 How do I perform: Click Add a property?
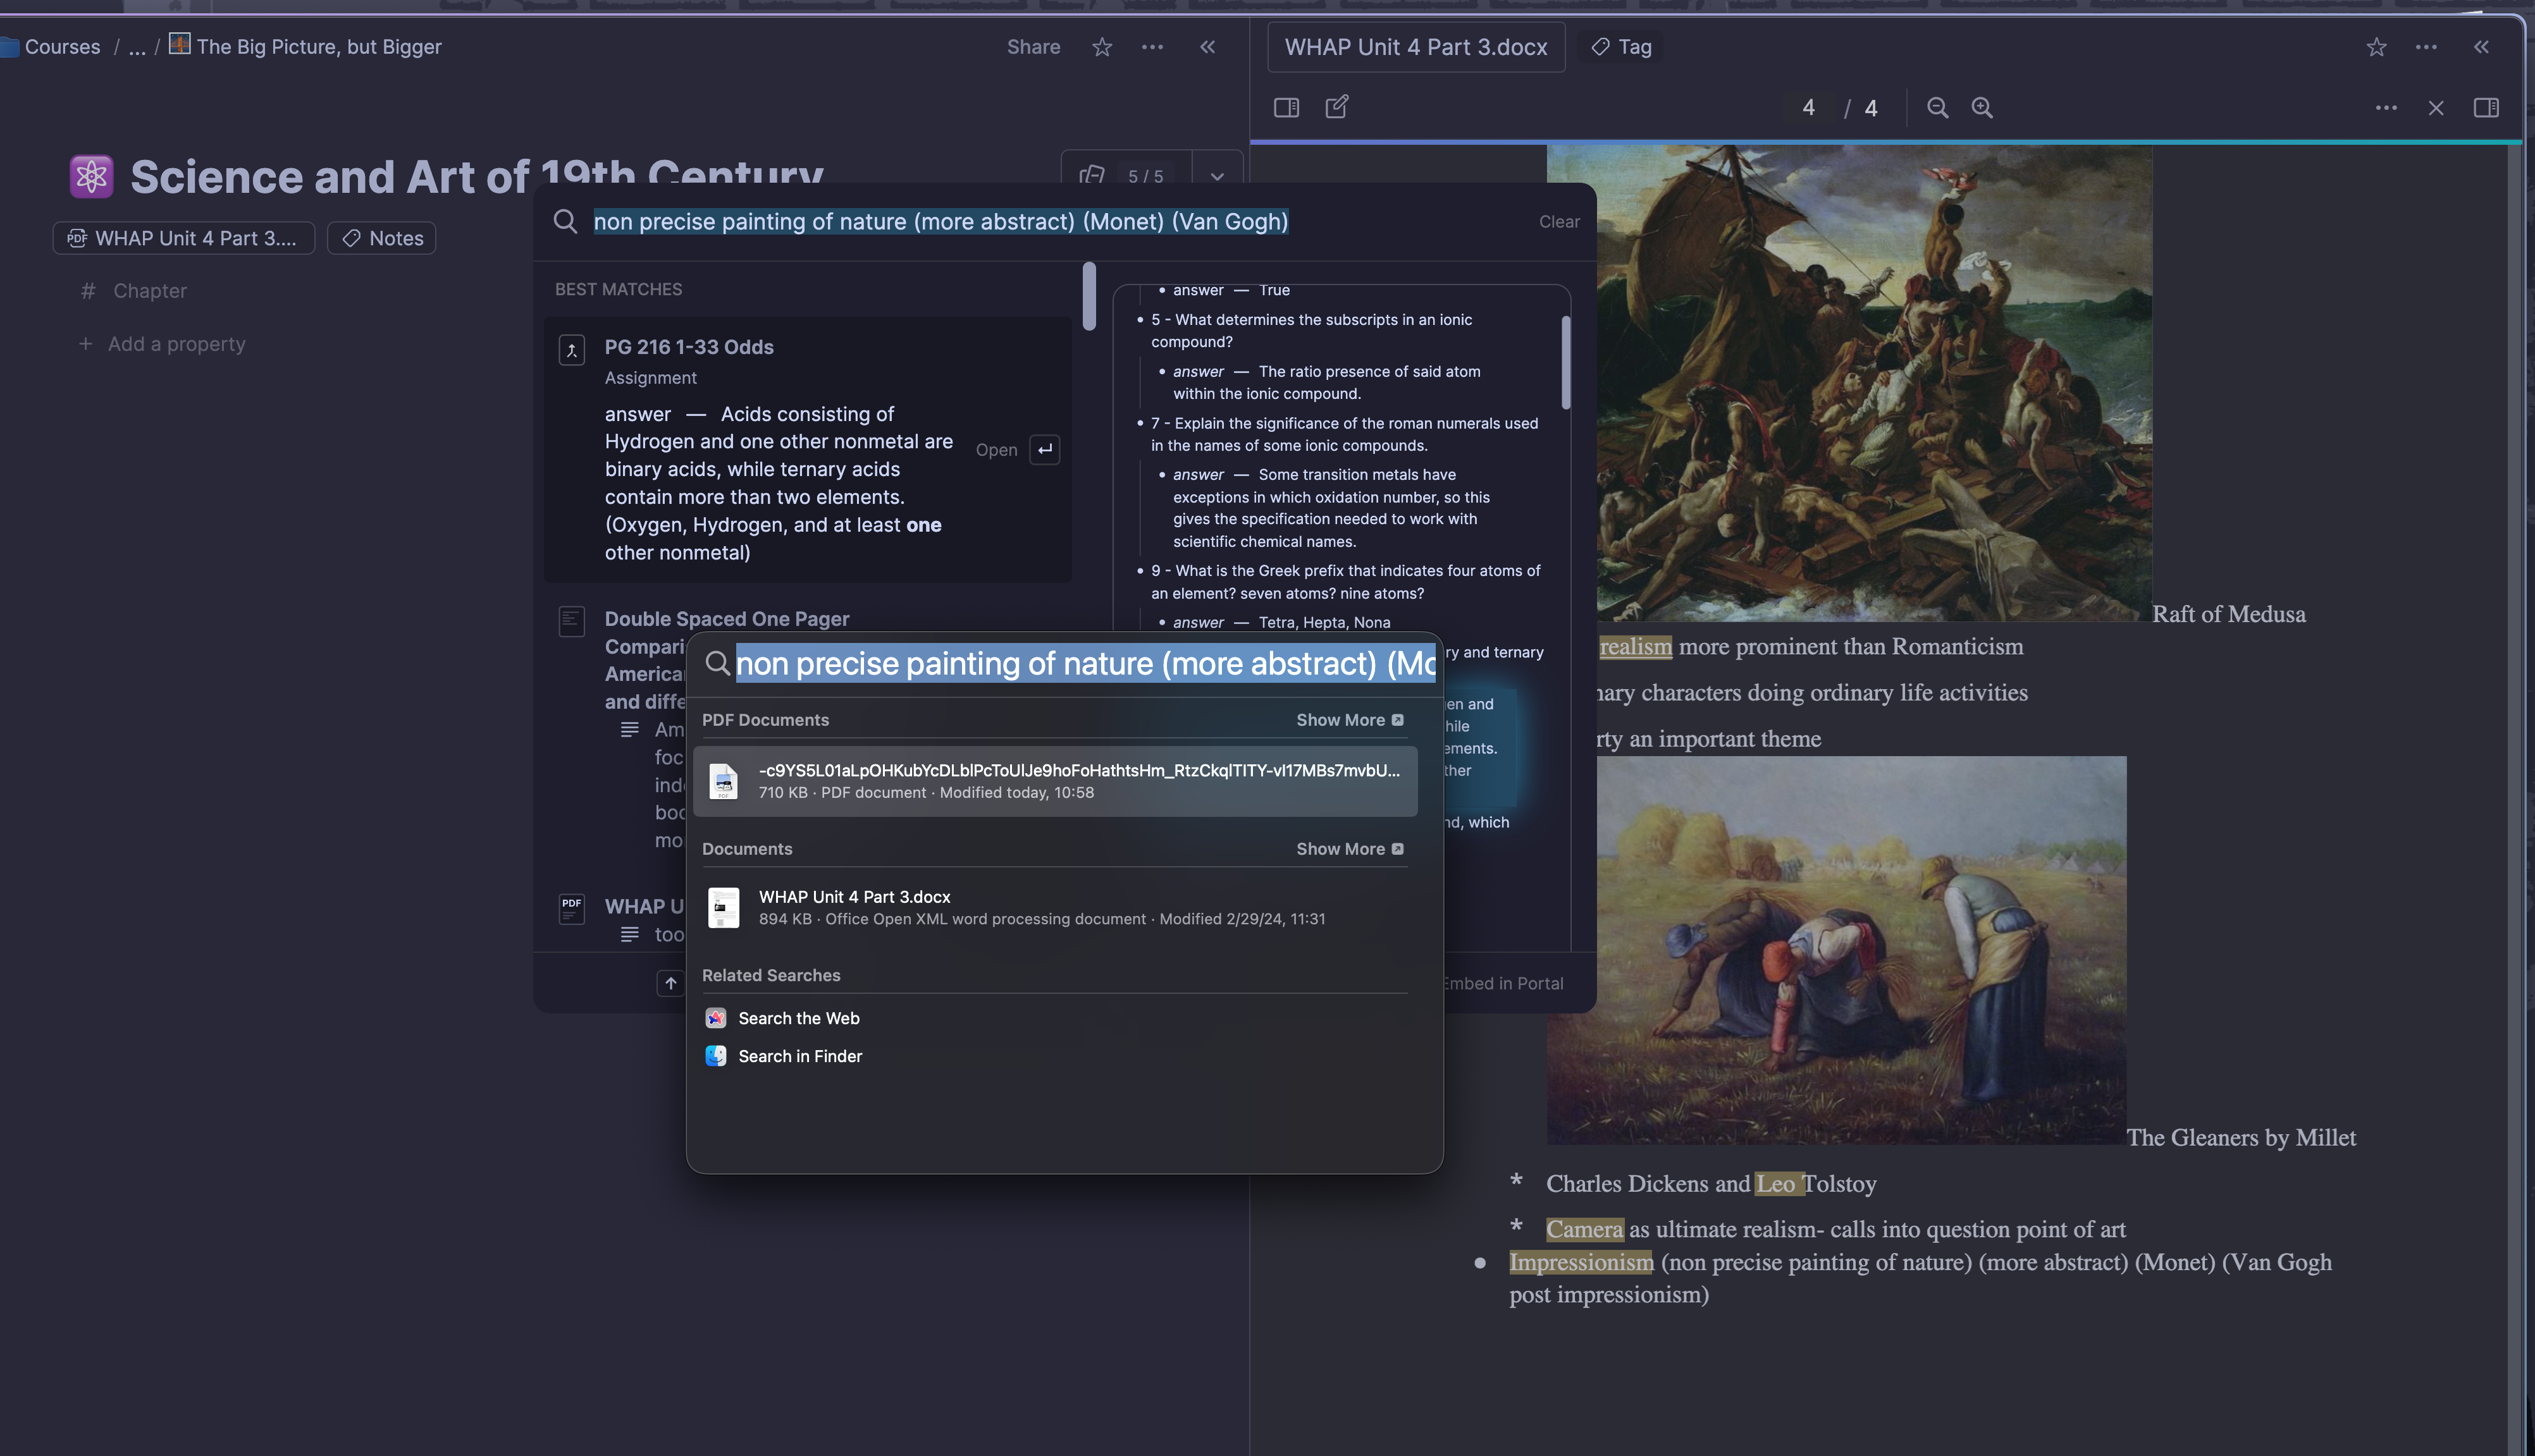[163, 344]
